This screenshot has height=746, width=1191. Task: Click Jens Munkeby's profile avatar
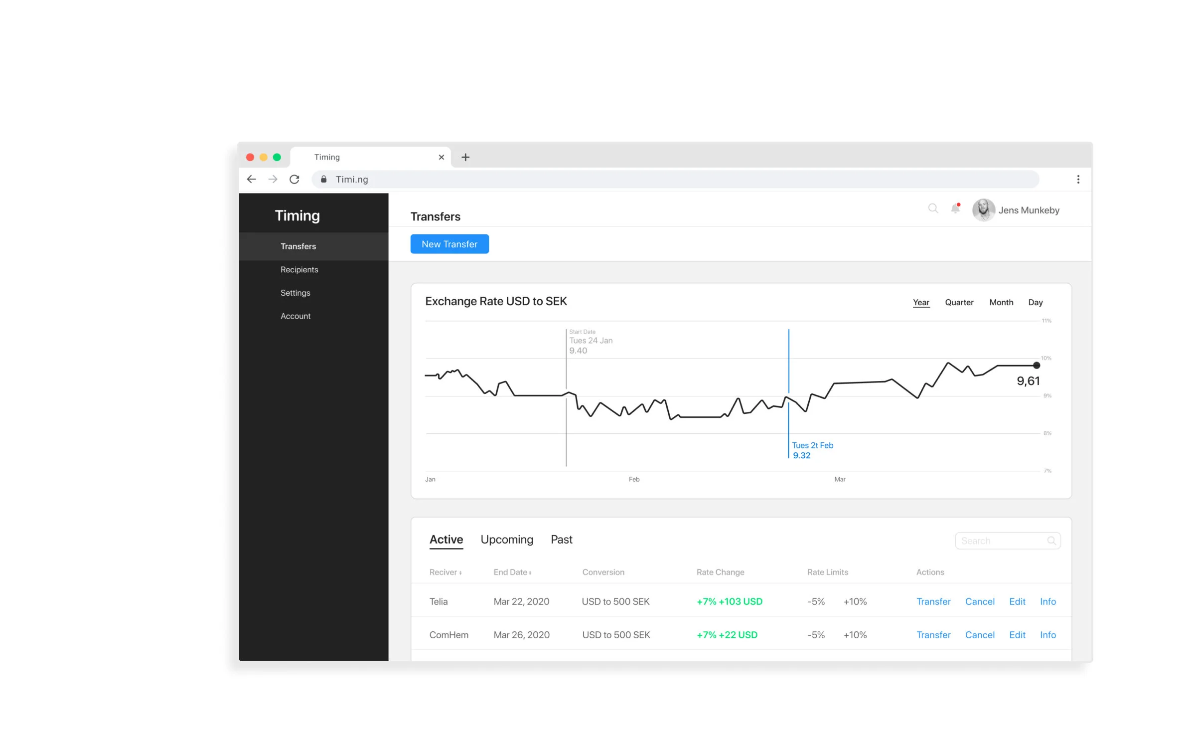[983, 210]
